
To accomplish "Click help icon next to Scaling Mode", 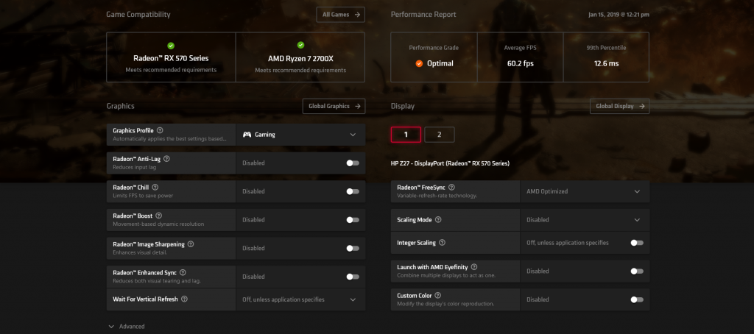I will click(439, 219).
